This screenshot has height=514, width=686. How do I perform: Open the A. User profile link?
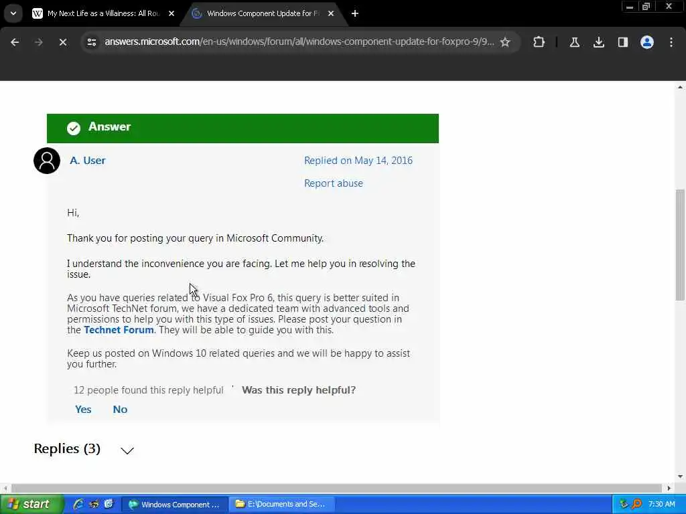[x=88, y=161]
